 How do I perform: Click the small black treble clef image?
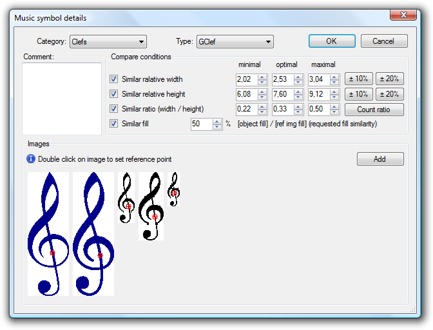point(126,199)
